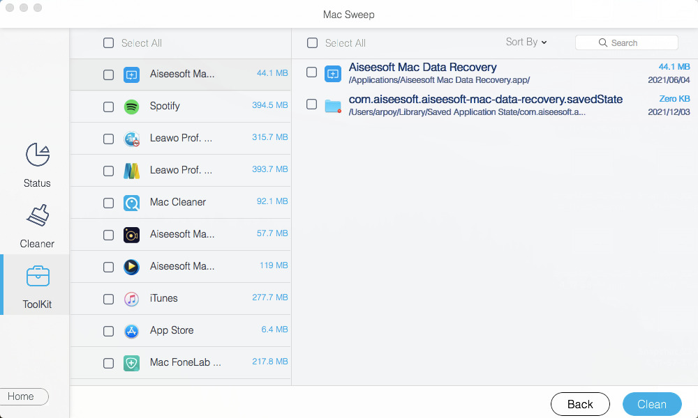Click the Mac Cleaner 92.1 MB size

[272, 201]
